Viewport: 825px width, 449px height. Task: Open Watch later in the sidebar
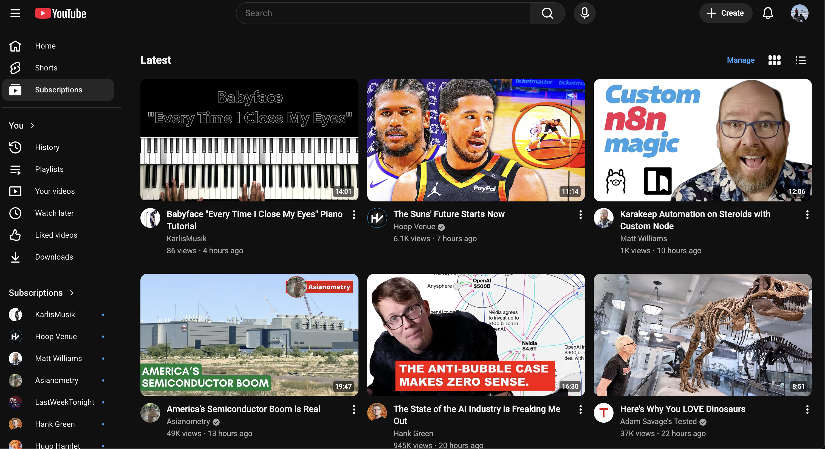tap(54, 213)
